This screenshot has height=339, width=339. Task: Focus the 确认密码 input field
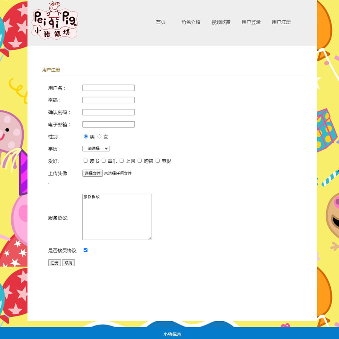[x=108, y=112]
